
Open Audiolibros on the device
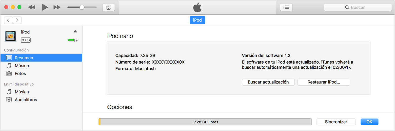coord(26,100)
